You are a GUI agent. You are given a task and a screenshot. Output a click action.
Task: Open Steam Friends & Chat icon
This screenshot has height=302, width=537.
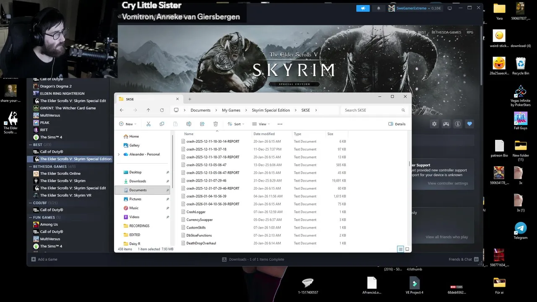[x=477, y=259]
